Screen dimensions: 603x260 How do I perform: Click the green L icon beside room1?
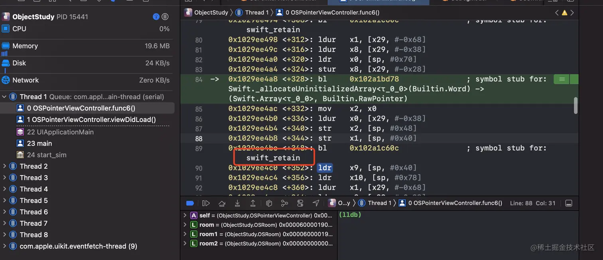pyautogui.click(x=194, y=234)
